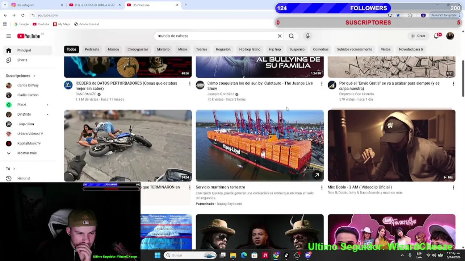Viewport: 465px width, 261px height.
Task: Open the YouTube hamburger guide menu
Action: [x=9, y=36]
